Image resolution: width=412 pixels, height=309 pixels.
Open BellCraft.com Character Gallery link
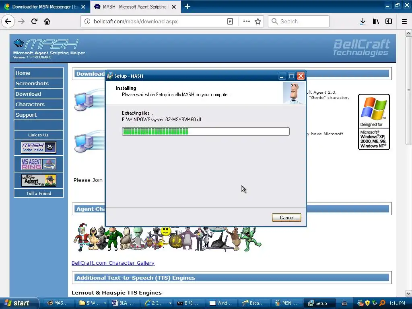click(113, 263)
